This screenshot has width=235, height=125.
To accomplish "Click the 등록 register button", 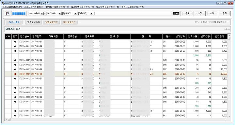I will pyautogui.click(x=187, y=13).
